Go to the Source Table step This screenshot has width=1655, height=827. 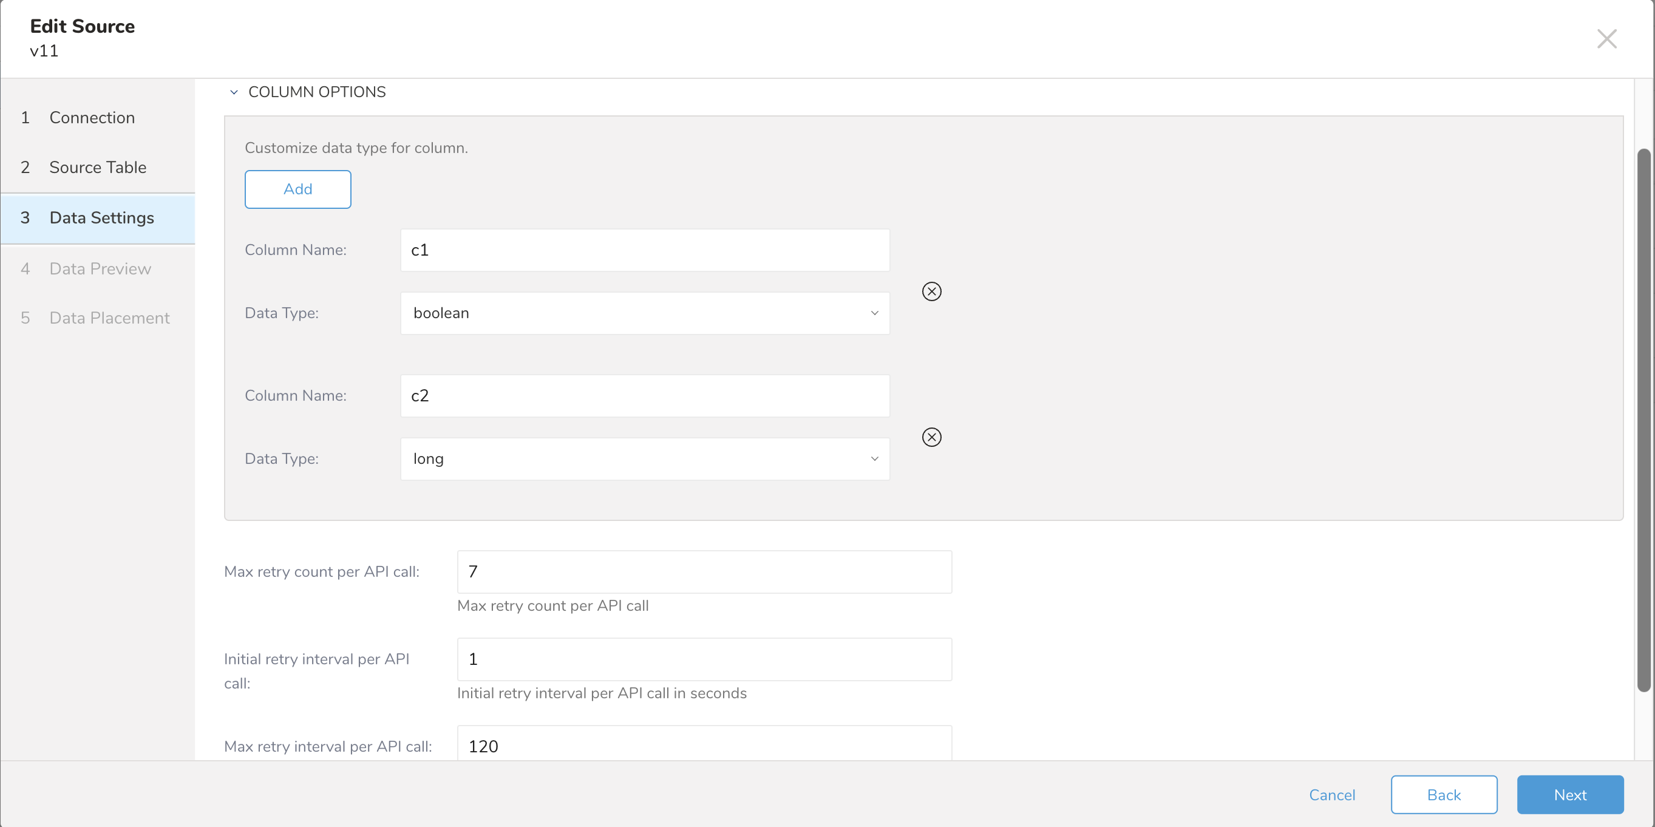click(x=98, y=167)
